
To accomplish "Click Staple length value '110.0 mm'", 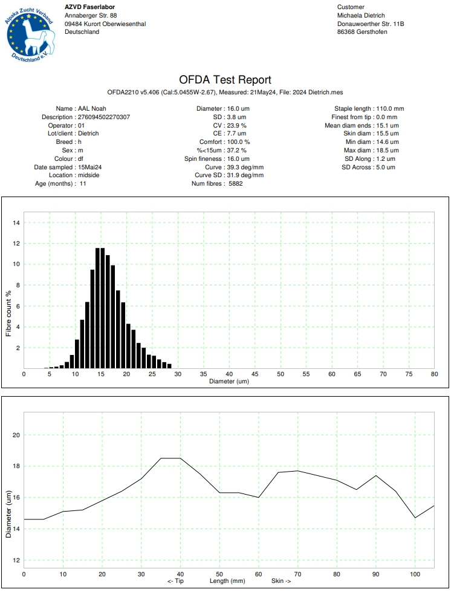I will [x=390, y=109].
